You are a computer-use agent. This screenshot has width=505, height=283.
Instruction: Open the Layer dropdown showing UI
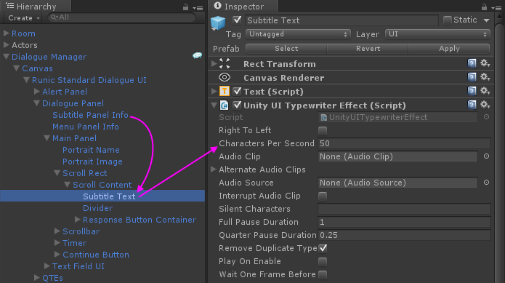pyautogui.click(x=437, y=34)
